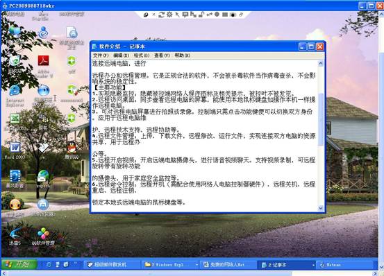This screenshot has height=276, width=384.
Task: Click the first quick launch icon beside Start
Action: point(49,264)
